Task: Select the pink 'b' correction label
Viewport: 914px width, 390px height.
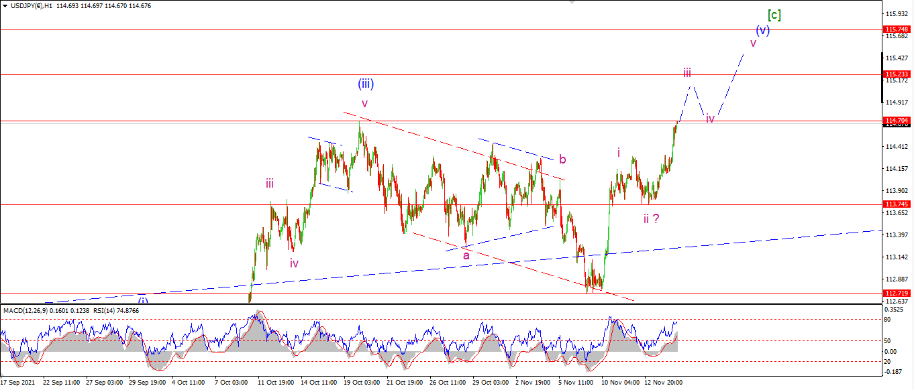Action: [562, 159]
